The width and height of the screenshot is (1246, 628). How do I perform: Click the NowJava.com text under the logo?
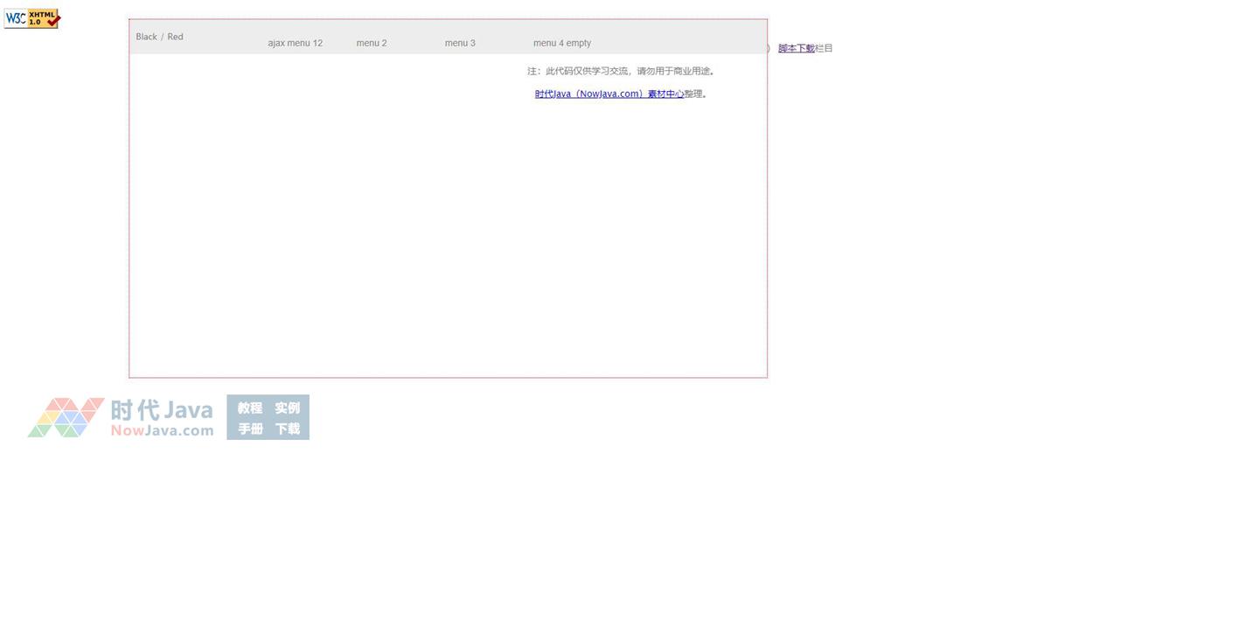pos(162,430)
